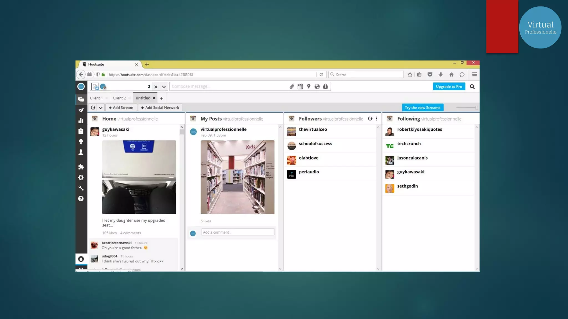Switch to the Client 2 tab

pyautogui.click(x=119, y=98)
